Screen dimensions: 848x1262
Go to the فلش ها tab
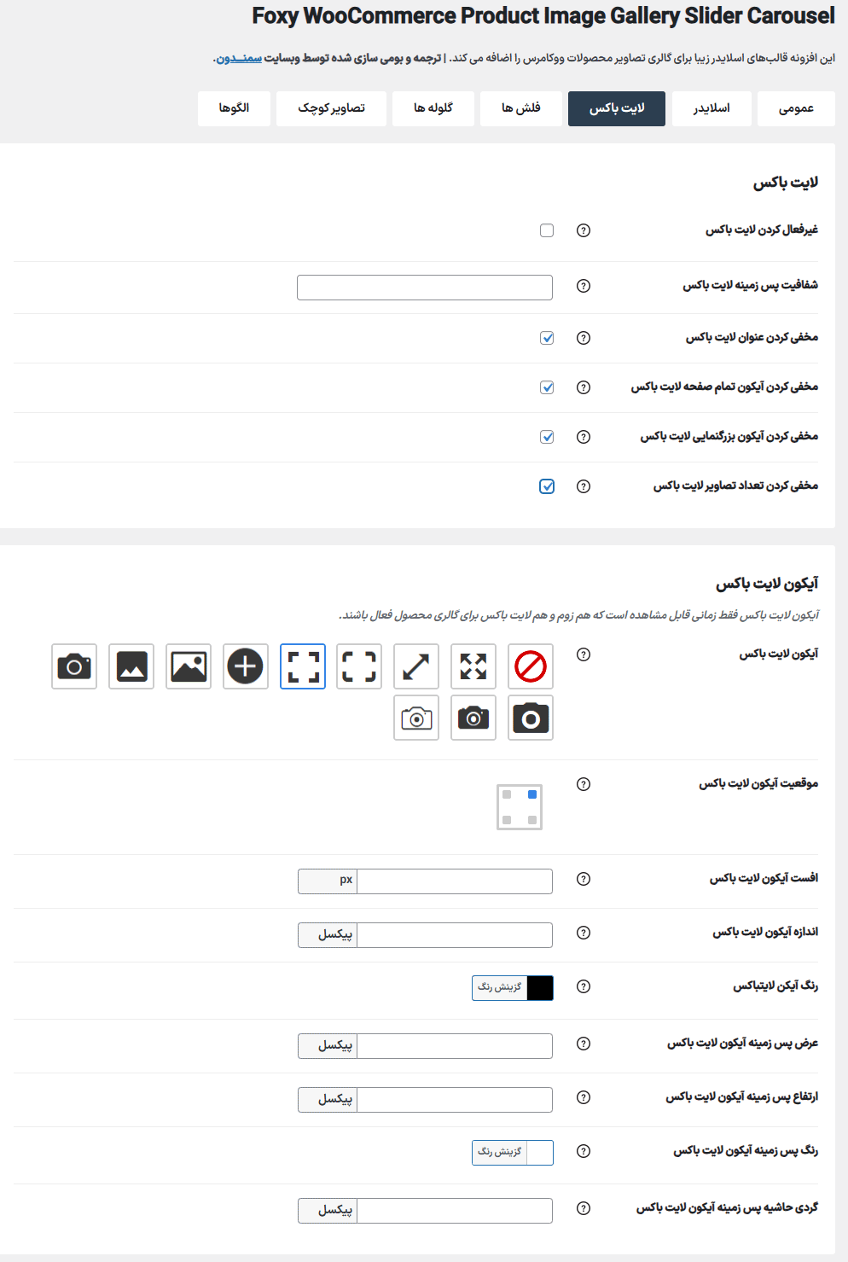(520, 108)
